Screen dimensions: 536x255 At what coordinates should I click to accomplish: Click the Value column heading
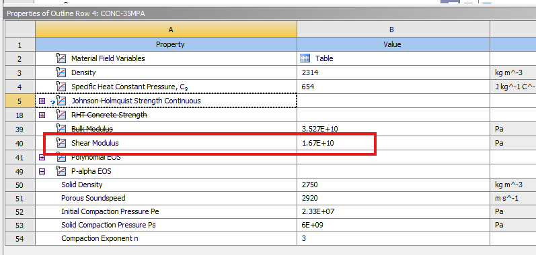pos(392,44)
